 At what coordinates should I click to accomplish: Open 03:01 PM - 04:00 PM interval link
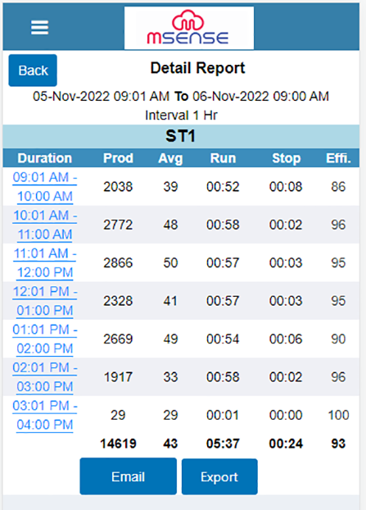pos(45,415)
